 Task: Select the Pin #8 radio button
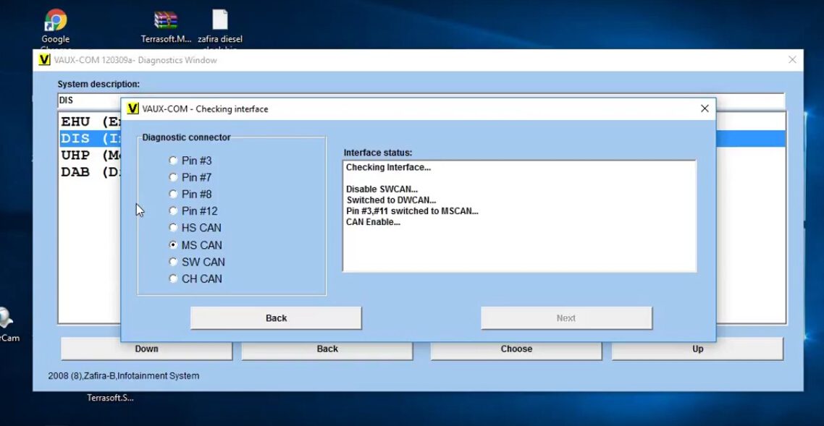click(174, 194)
